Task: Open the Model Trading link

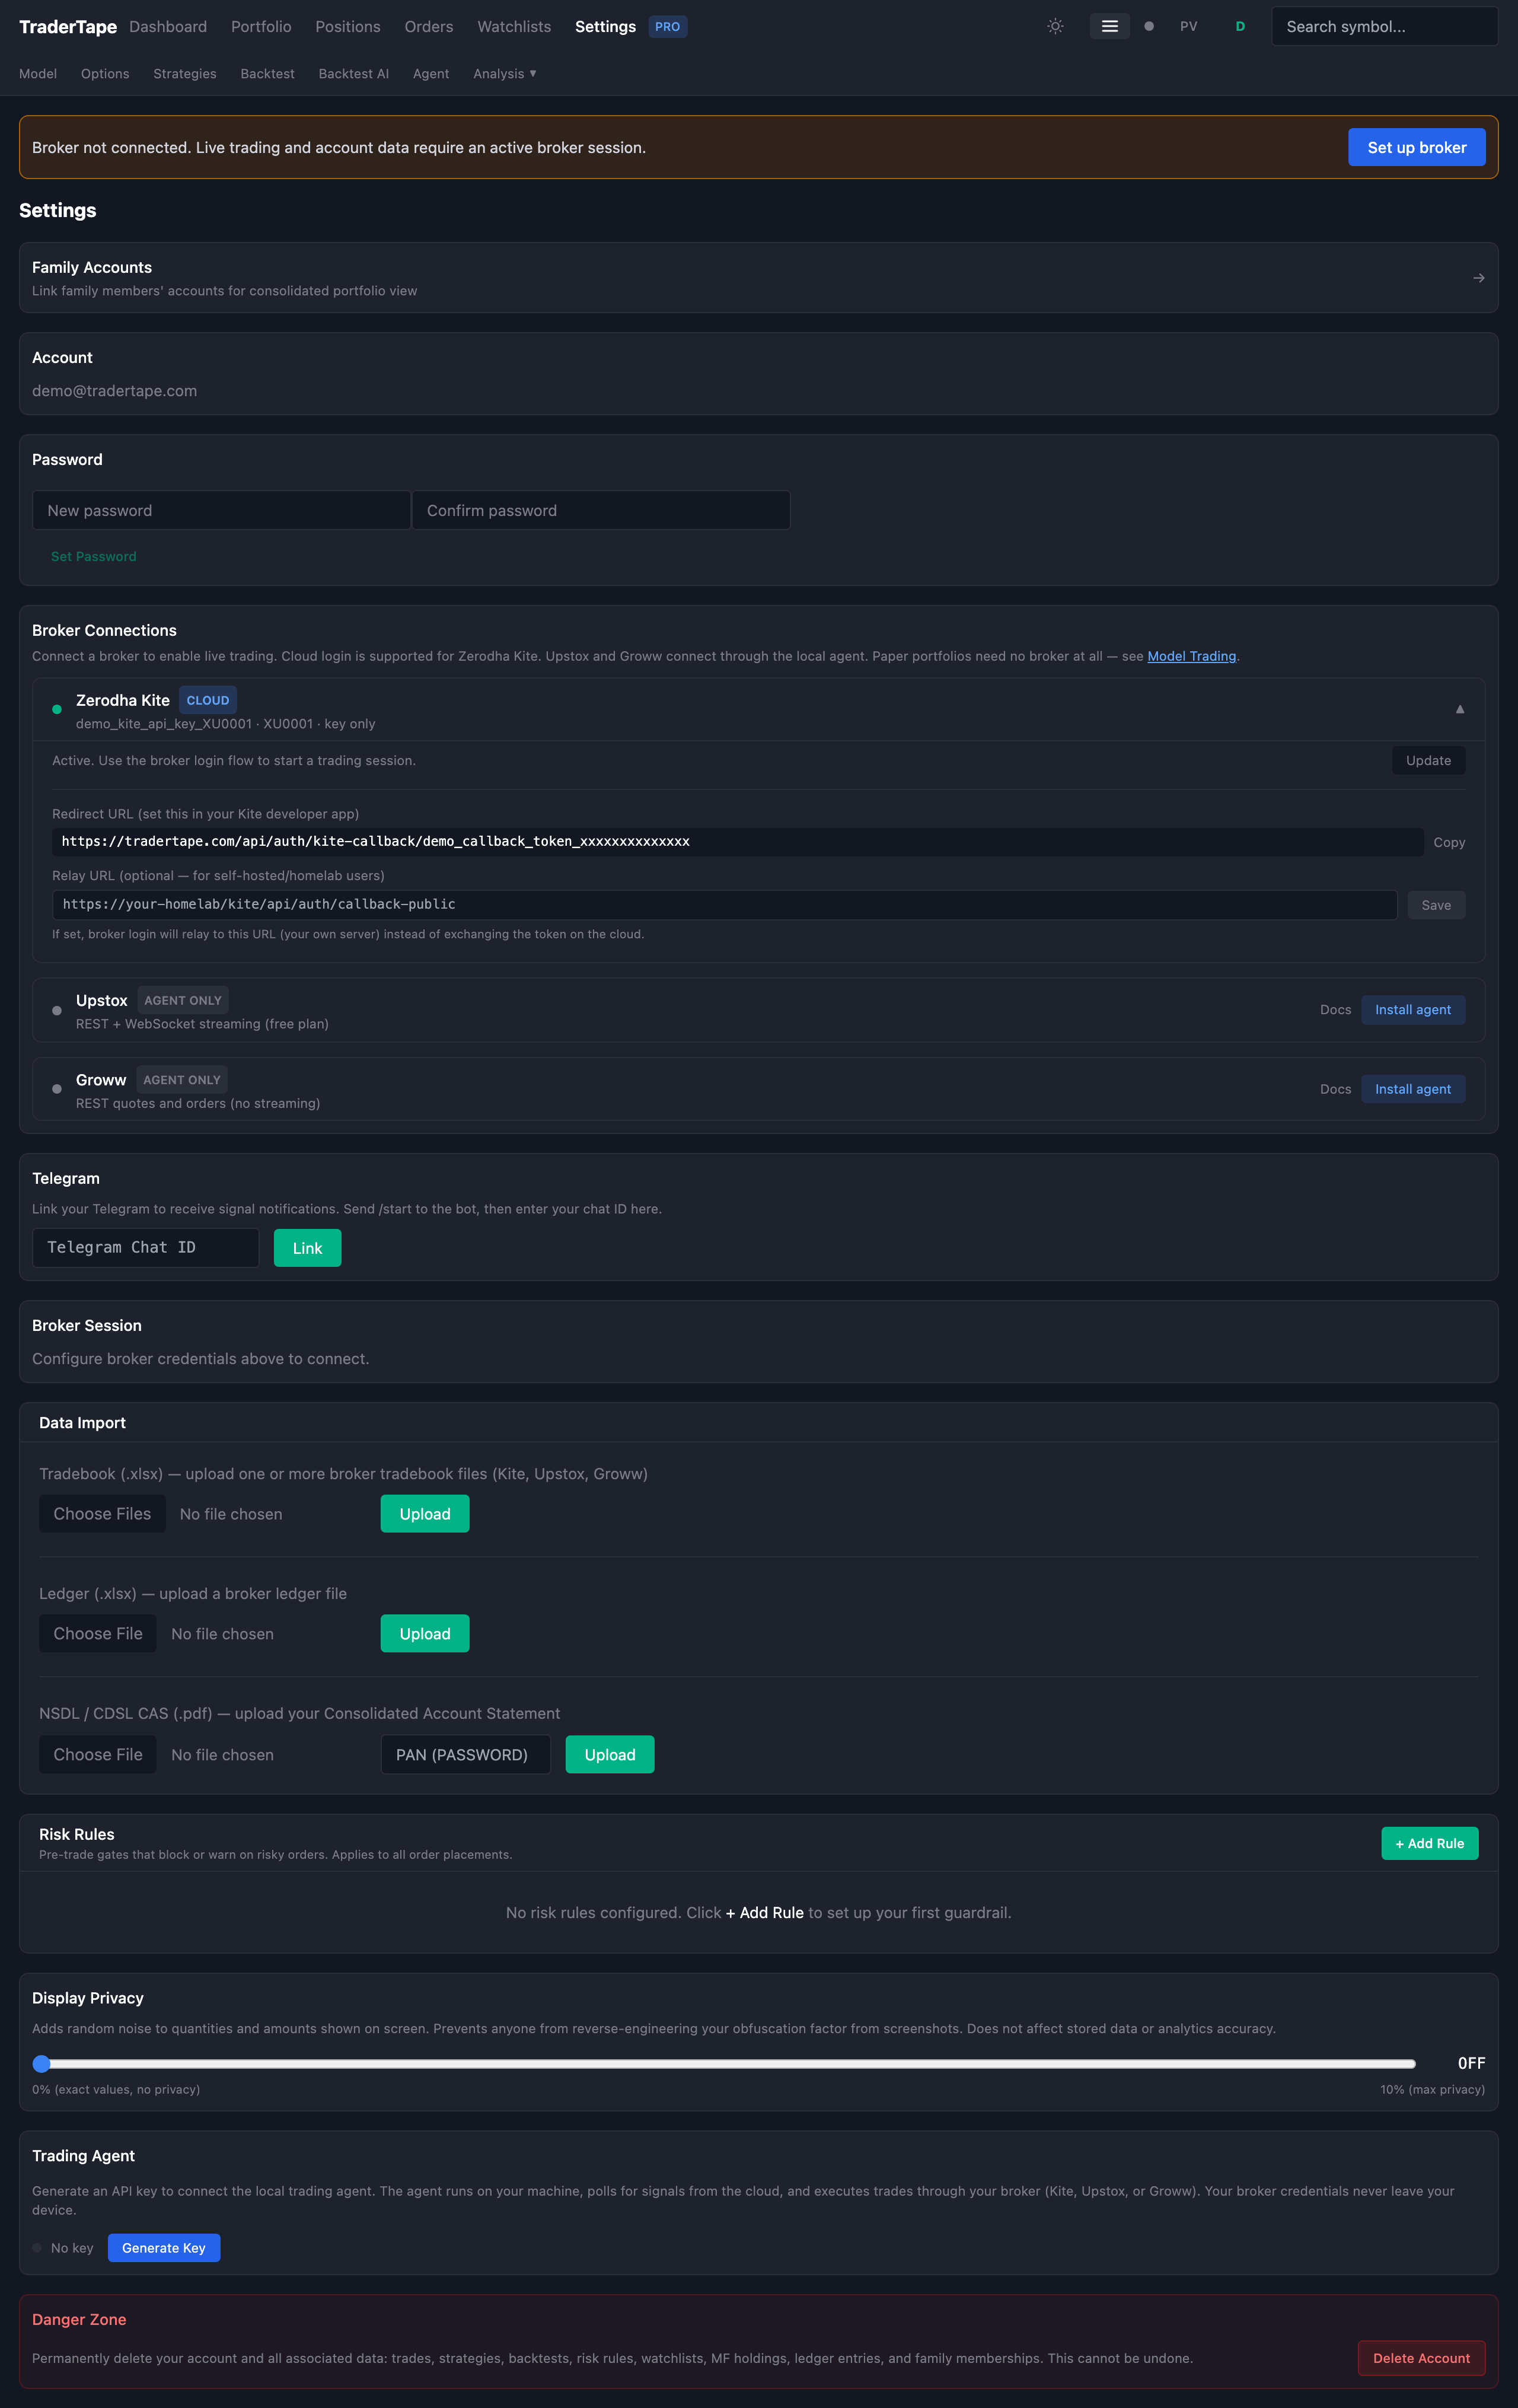Action: coord(1191,656)
